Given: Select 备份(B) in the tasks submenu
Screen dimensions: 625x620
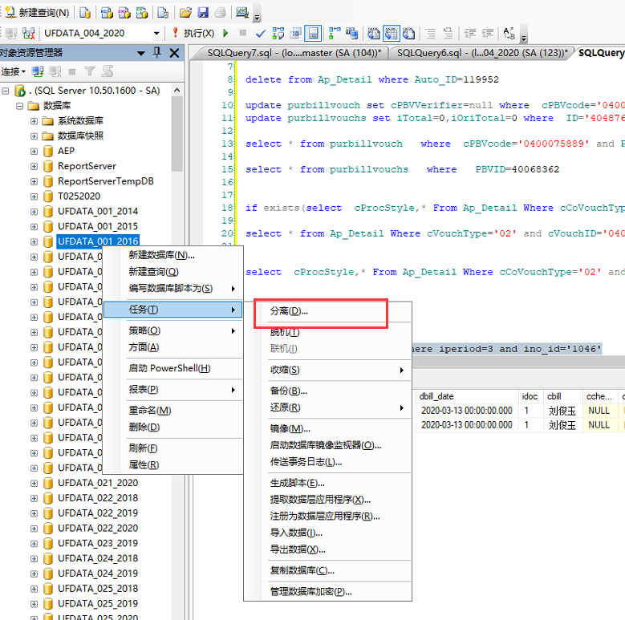Looking at the screenshot, I should point(327,391).
